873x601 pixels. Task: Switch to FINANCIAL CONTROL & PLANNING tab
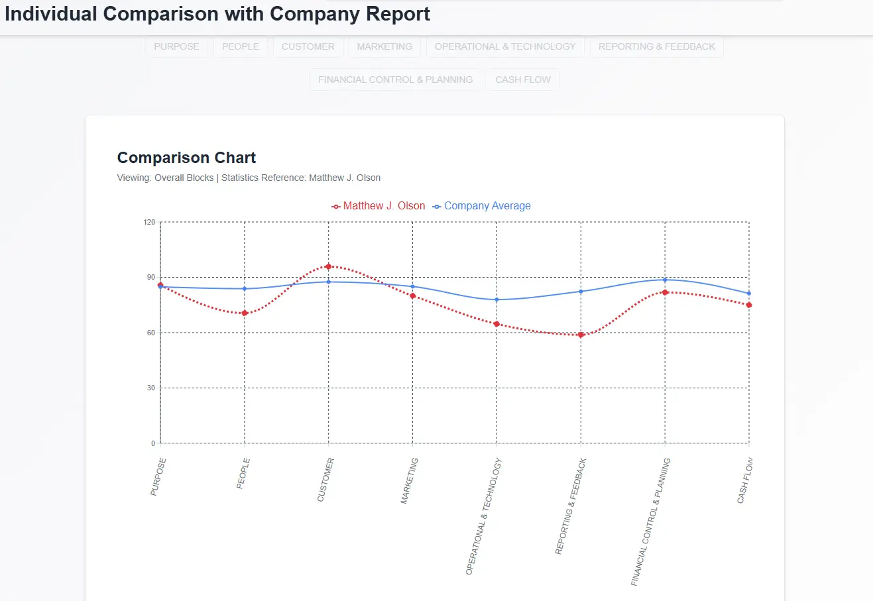pyautogui.click(x=395, y=80)
